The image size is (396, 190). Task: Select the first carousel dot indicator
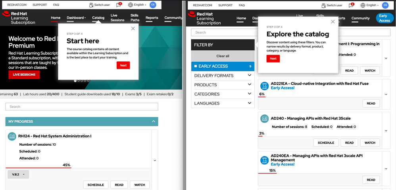75,81
